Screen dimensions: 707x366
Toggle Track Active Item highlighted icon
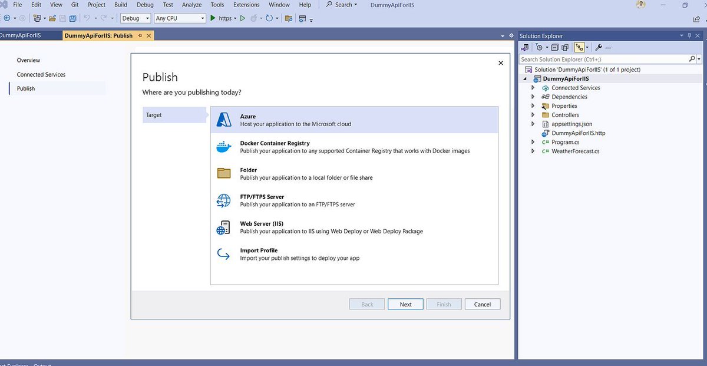click(579, 48)
